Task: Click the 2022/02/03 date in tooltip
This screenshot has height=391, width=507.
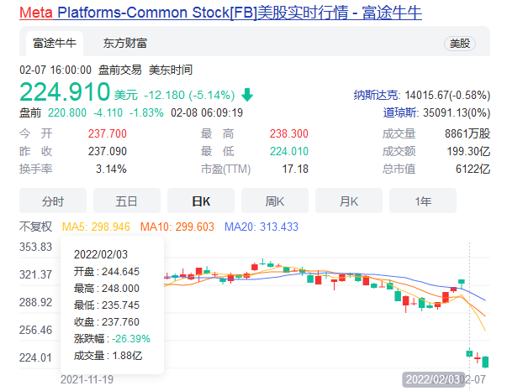Action: [101, 254]
